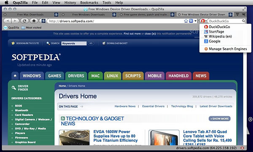
Task: Open the Apple menu
Action: click(6, 3)
